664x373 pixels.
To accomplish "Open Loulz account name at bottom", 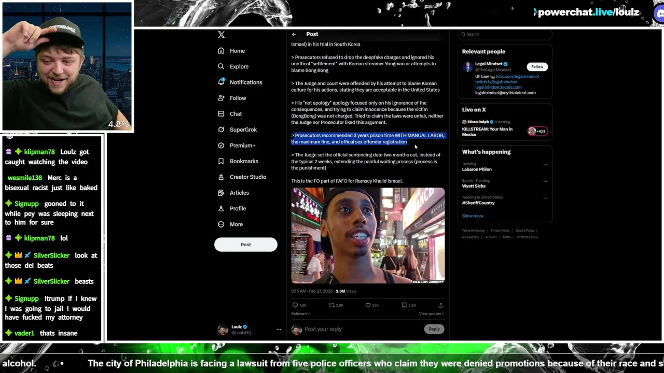I will [x=237, y=327].
